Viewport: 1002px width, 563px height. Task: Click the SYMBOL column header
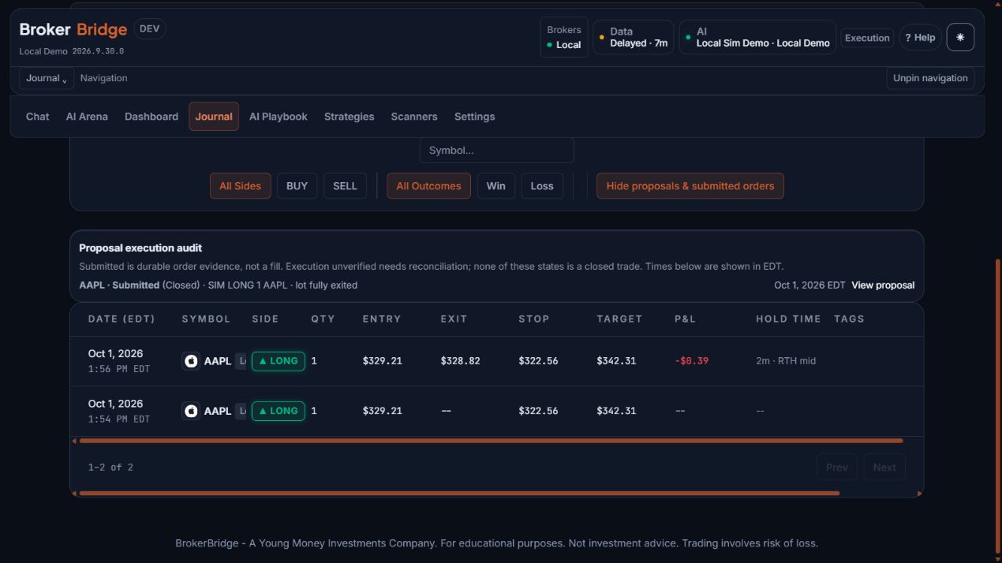[x=206, y=319]
